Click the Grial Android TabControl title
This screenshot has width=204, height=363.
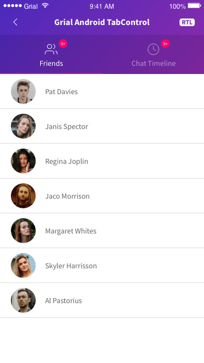(102, 22)
